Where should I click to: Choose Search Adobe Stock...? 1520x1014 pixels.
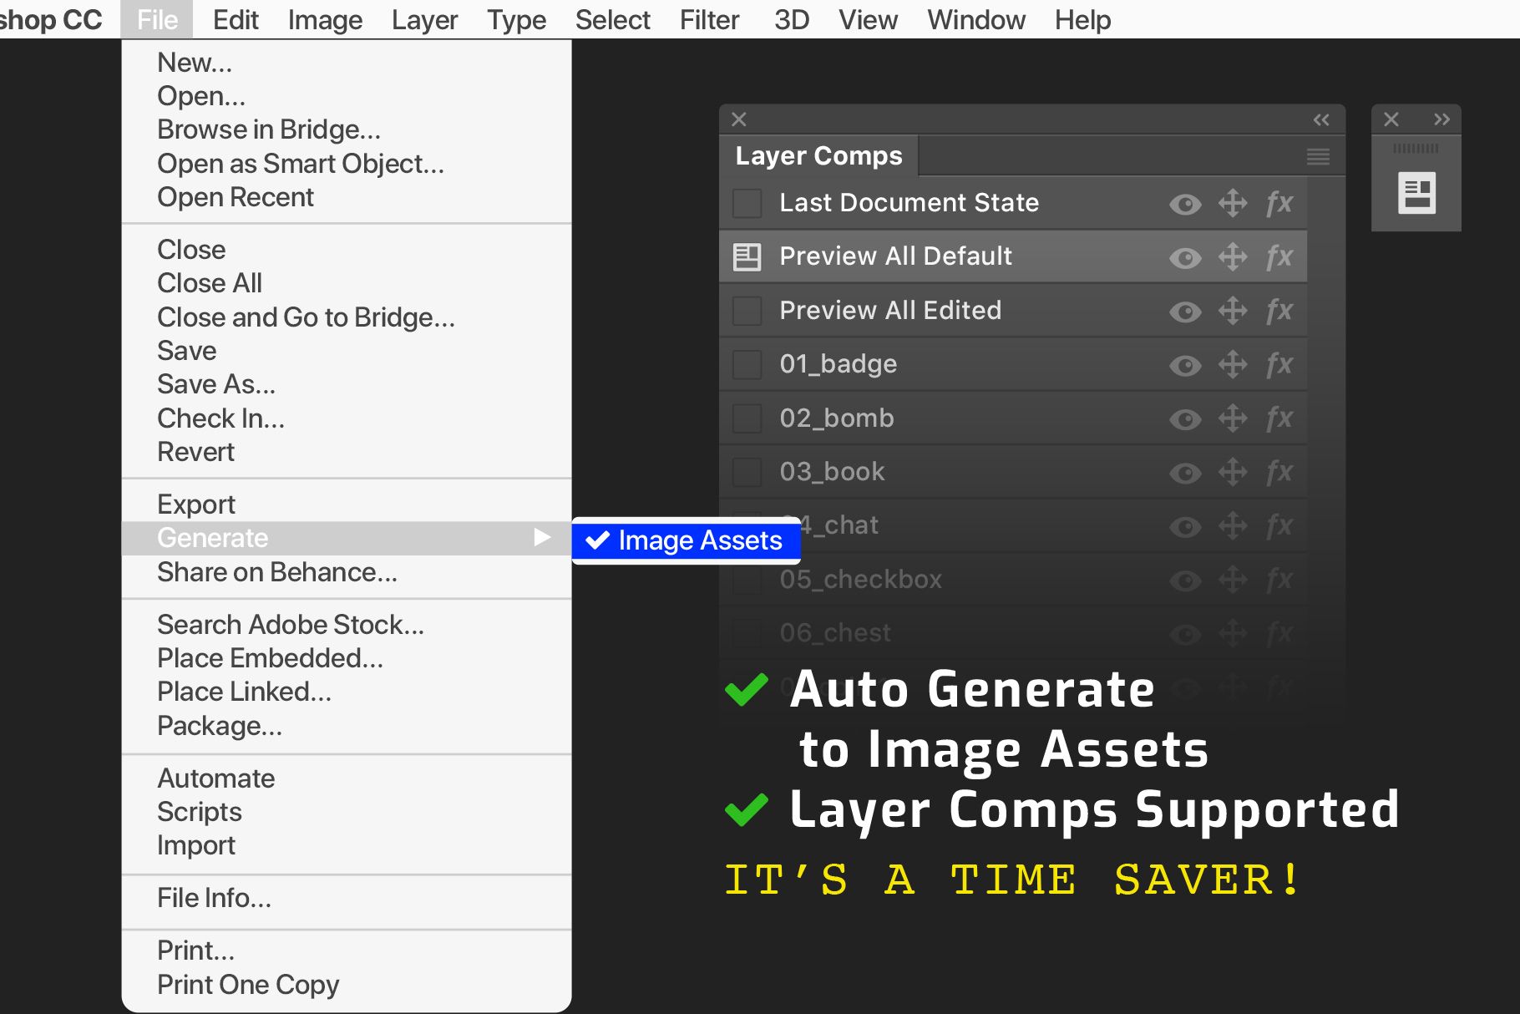pos(347,625)
